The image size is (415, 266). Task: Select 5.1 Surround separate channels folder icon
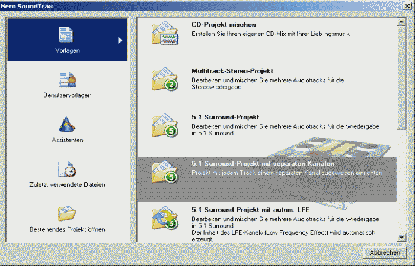164,170
